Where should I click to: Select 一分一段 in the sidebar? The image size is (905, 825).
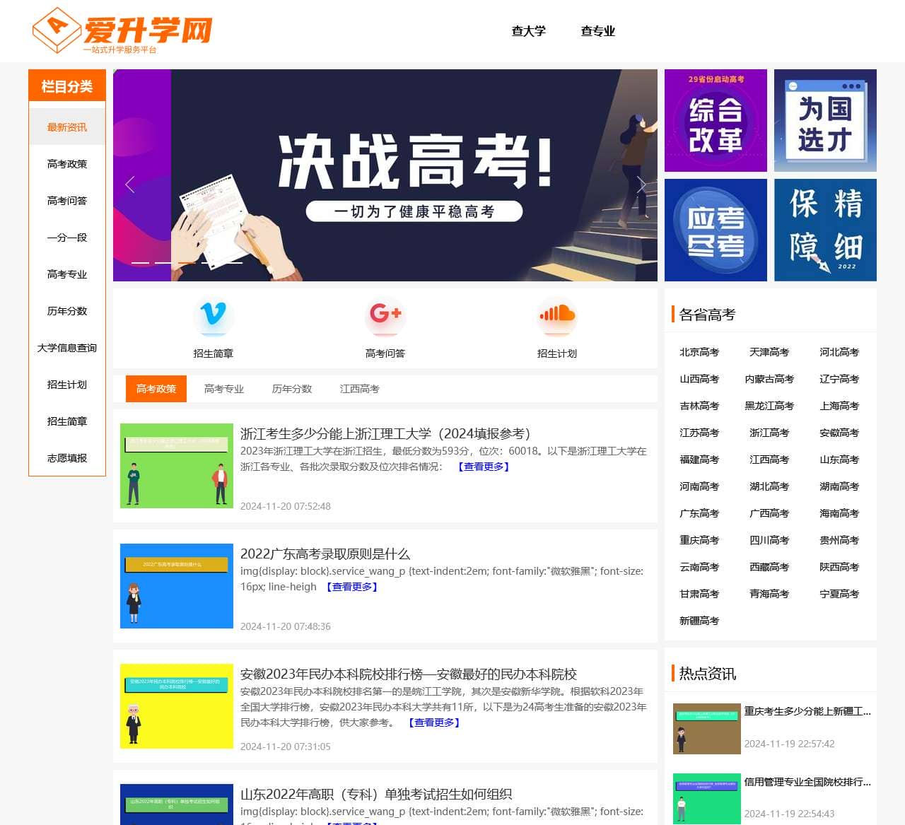[67, 238]
